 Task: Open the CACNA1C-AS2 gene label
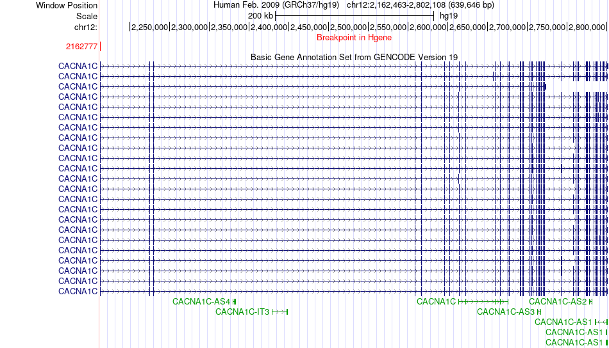[x=557, y=301]
